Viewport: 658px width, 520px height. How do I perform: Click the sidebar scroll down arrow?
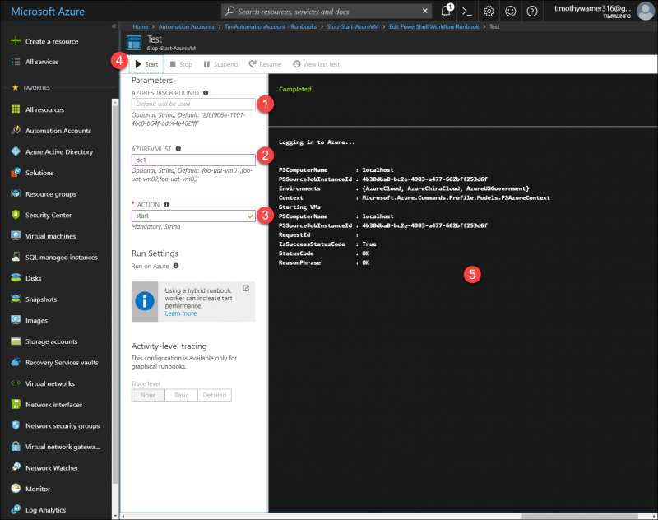(x=115, y=516)
